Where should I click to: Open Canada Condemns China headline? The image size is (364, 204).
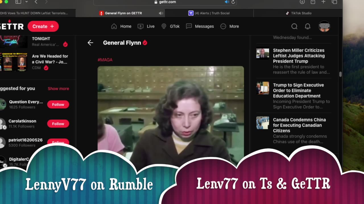(299, 125)
